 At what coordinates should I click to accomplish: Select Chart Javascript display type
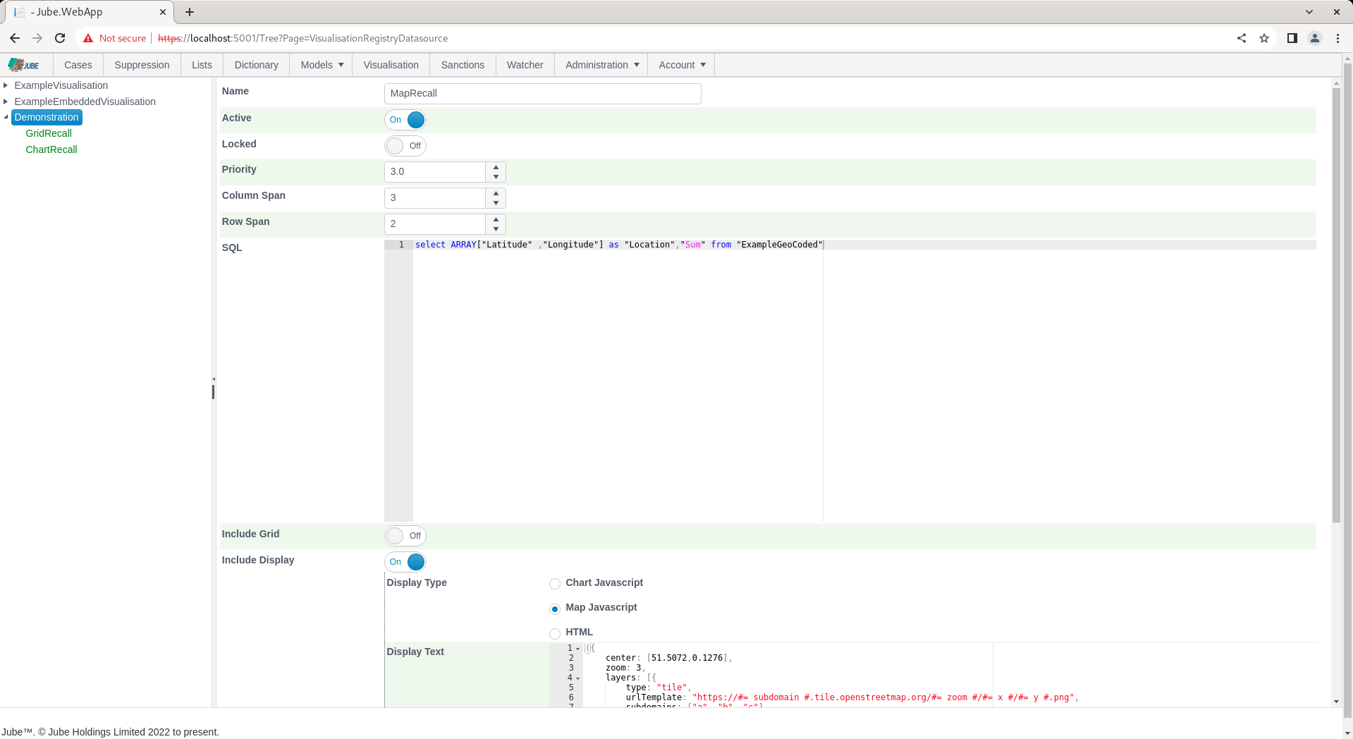[555, 584]
